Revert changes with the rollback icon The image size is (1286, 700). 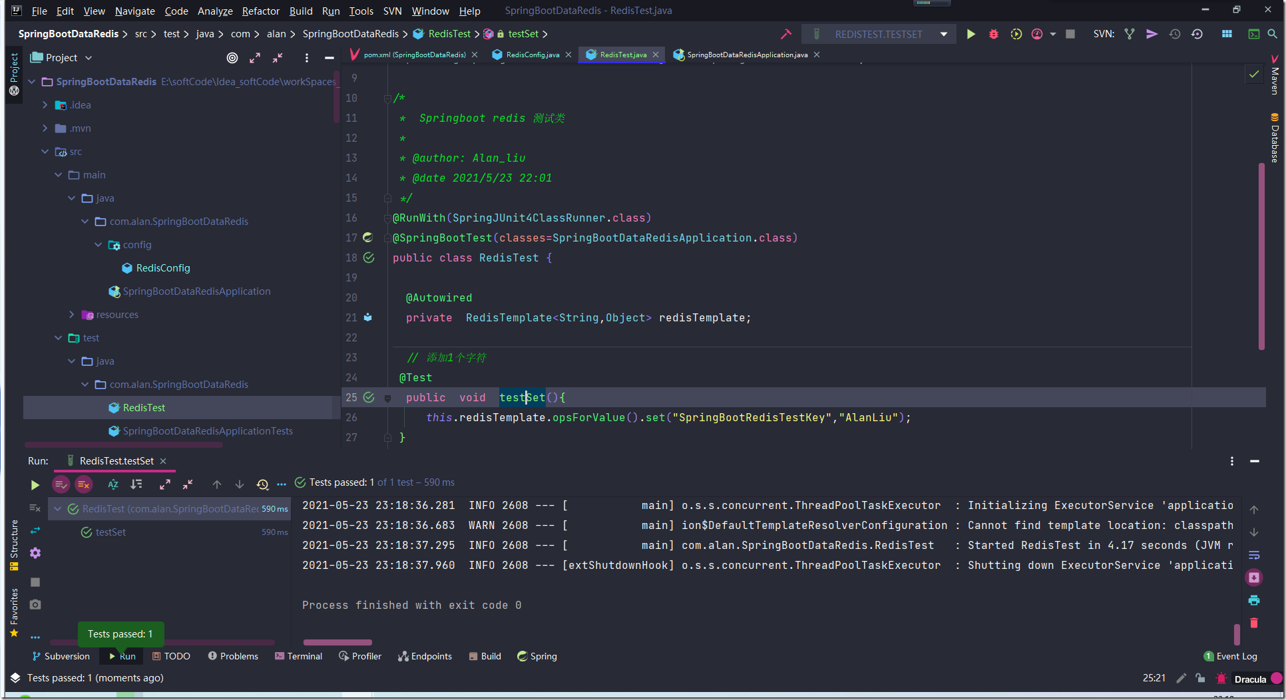(1197, 34)
